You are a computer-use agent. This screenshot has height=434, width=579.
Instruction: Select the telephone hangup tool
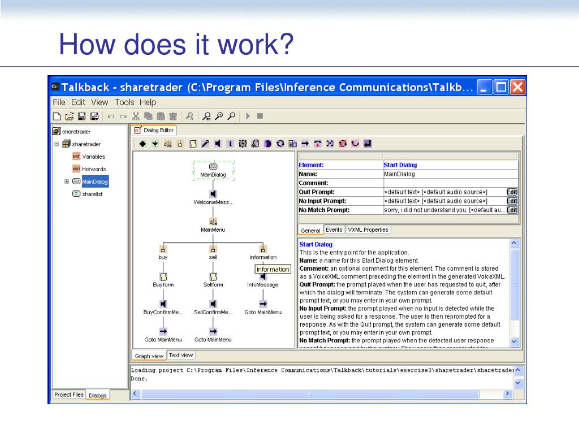point(318,144)
